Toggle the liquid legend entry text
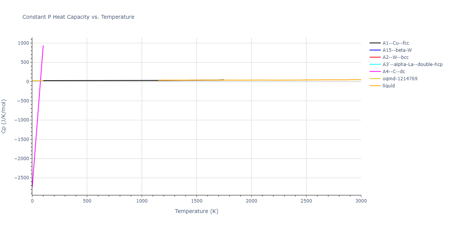 (x=388, y=86)
